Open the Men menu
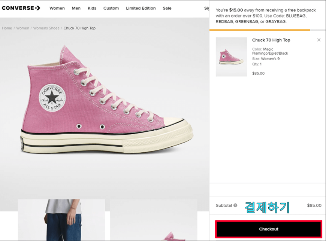The width and height of the screenshot is (326, 241). tap(76, 8)
